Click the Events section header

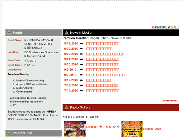33,33
